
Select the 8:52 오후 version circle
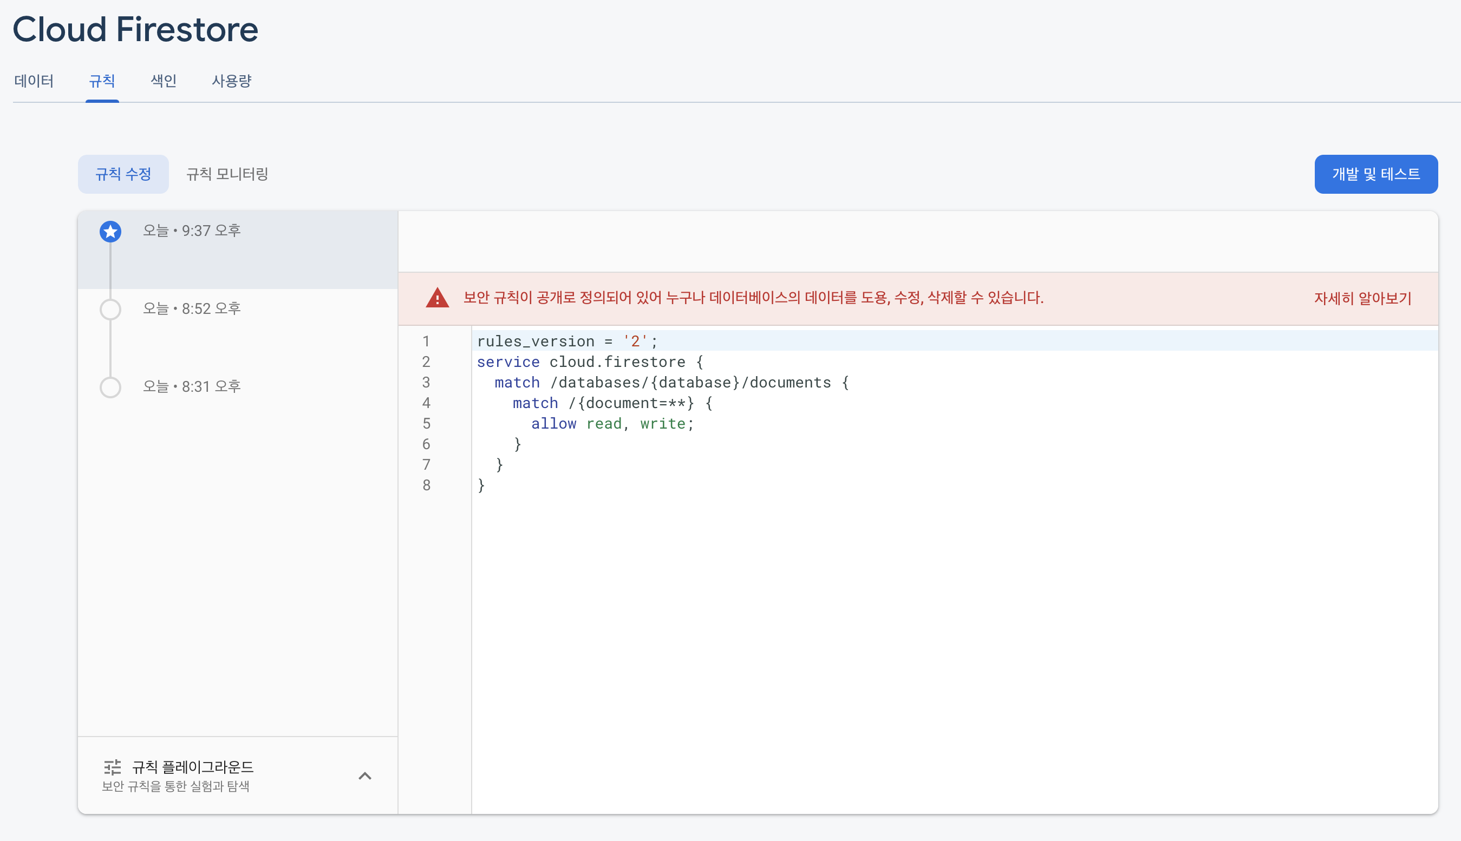click(110, 310)
